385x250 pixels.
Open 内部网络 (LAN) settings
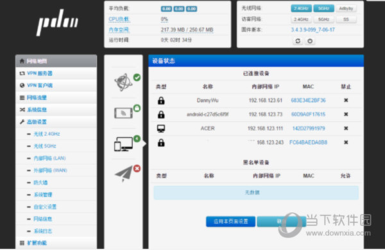50,158
